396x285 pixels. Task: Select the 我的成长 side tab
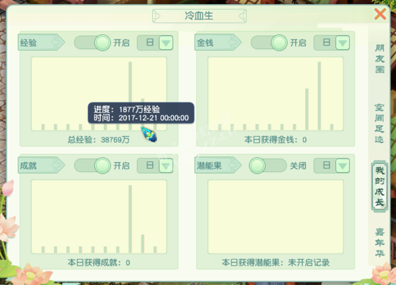380,186
